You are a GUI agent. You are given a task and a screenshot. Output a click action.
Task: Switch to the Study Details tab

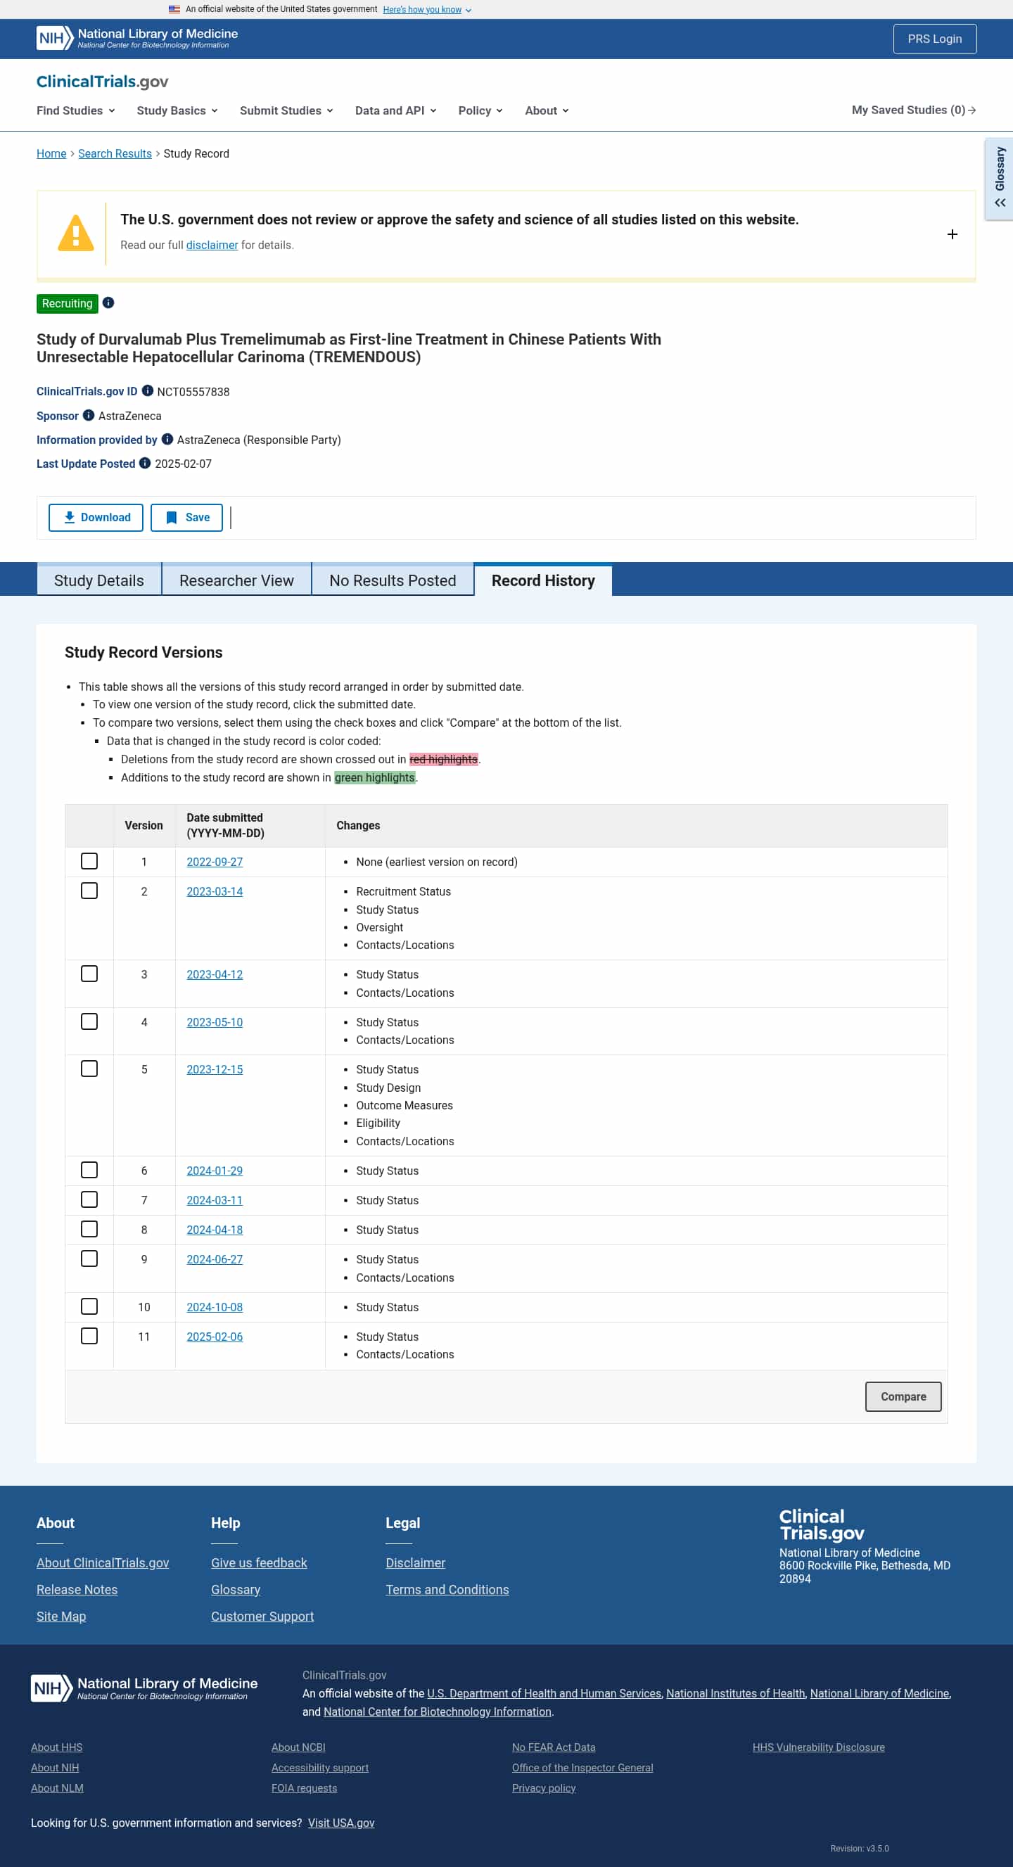98,580
